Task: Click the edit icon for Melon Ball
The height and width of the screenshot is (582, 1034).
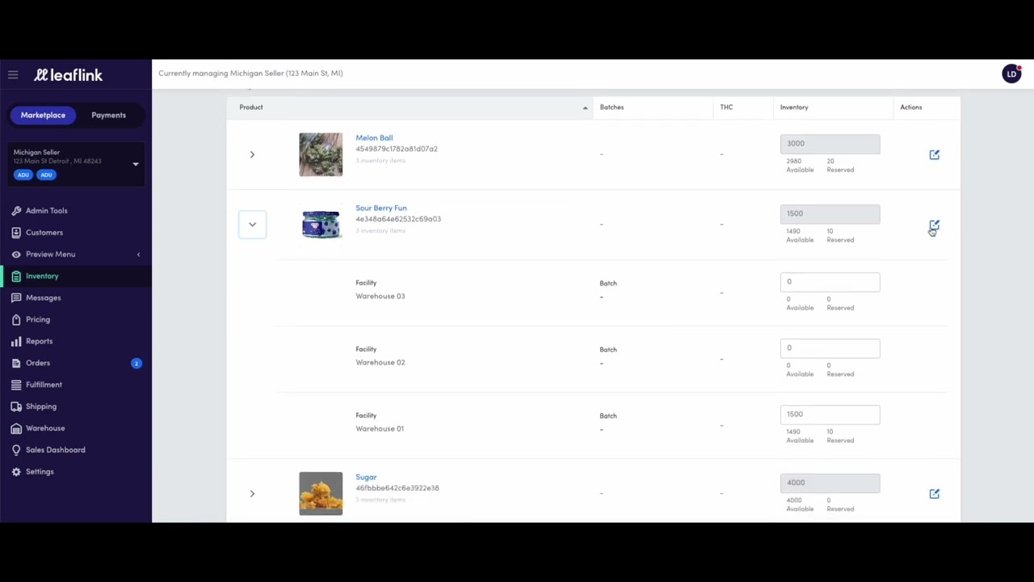Action: click(x=934, y=154)
